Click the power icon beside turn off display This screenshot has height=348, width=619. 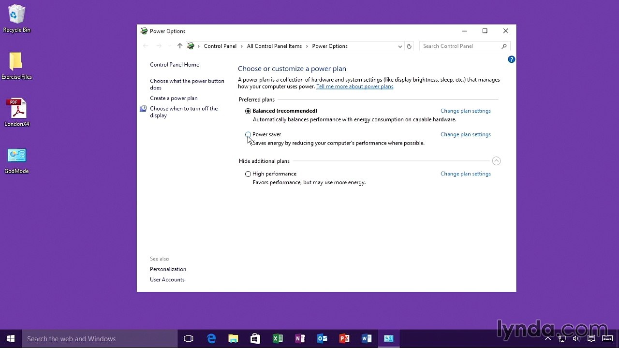pos(143,109)
